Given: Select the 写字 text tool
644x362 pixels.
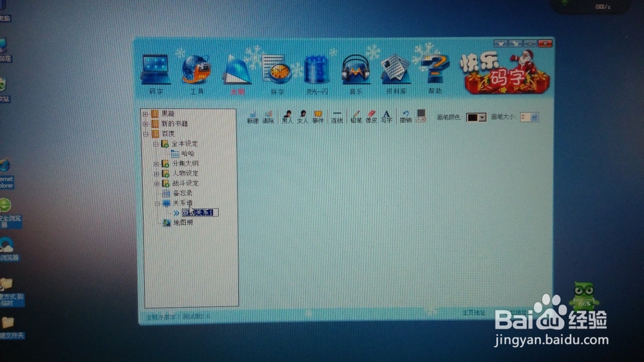Looking at the screenshot, I should pos(386,117).
